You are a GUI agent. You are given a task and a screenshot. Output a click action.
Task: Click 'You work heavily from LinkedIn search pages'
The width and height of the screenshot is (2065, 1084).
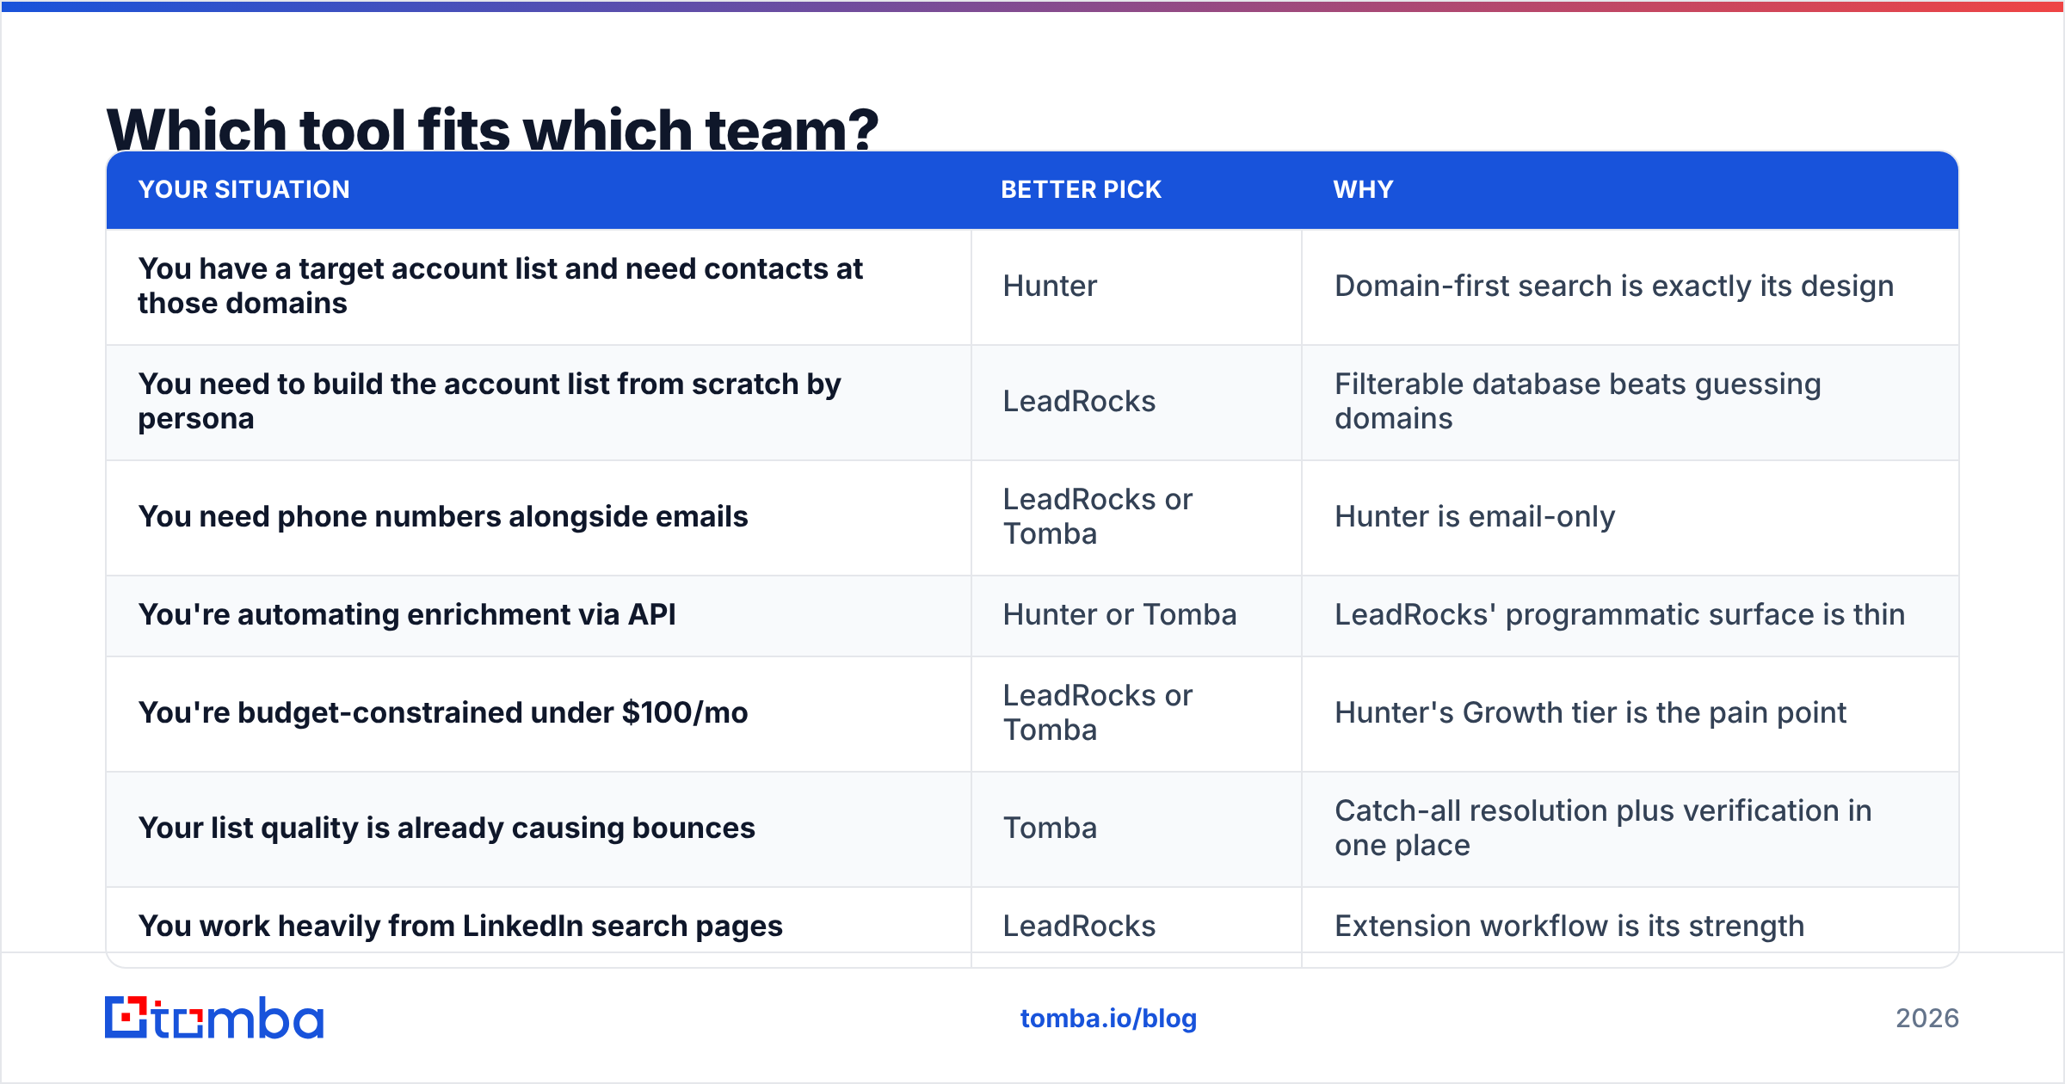tap(460, 926)
